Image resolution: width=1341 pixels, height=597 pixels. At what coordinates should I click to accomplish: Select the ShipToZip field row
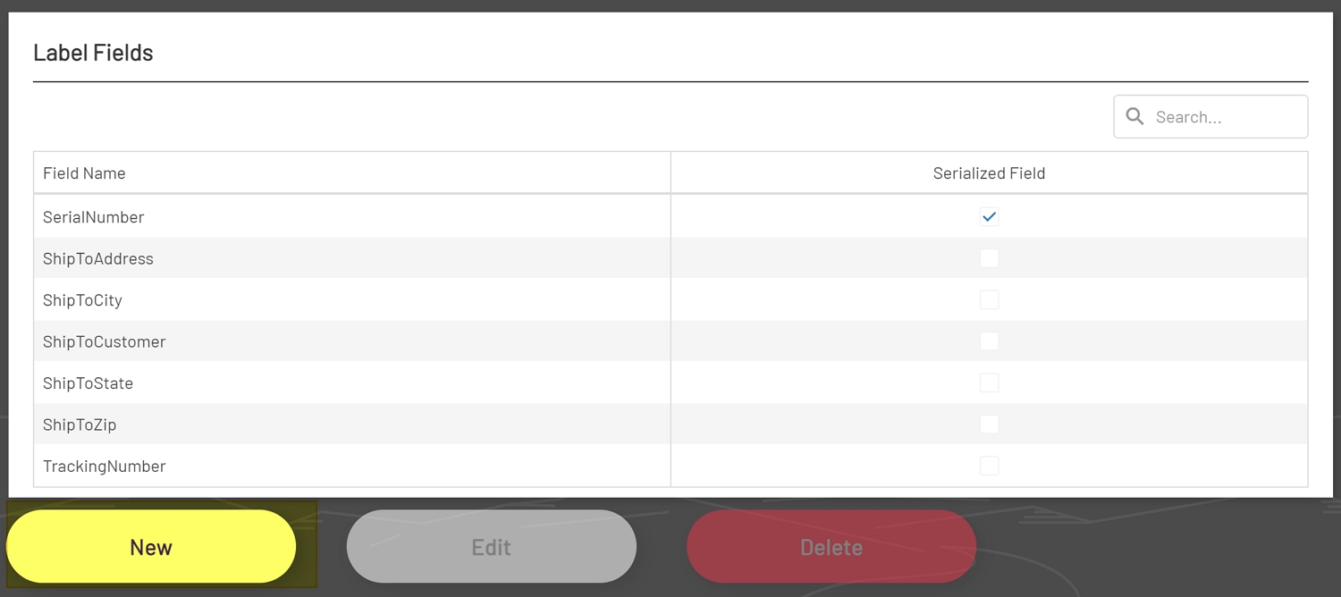tap(80, 425)
